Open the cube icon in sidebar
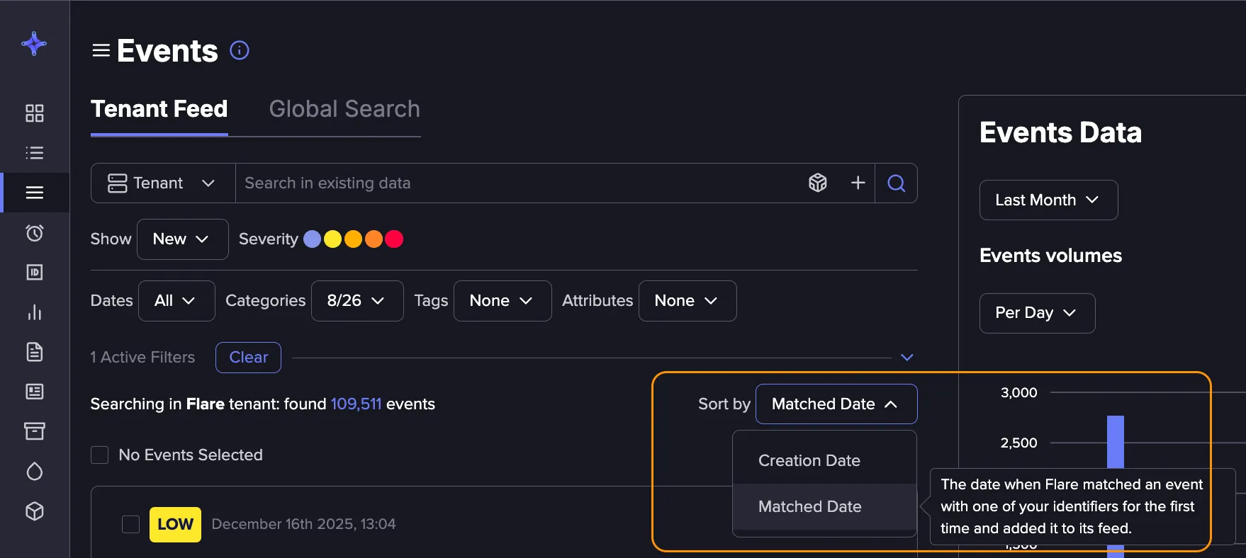 click(x=34, y=511)
